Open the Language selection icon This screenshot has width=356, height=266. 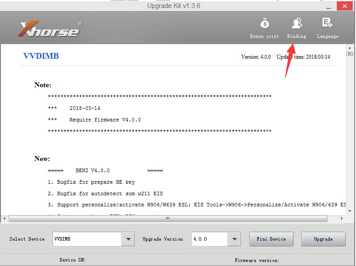[327, 23]
